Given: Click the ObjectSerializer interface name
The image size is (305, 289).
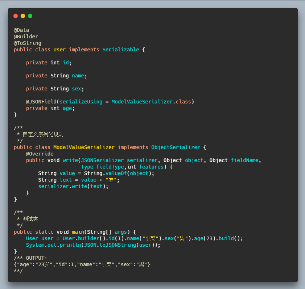Looking at the screenshot, I should click(176, 147).
